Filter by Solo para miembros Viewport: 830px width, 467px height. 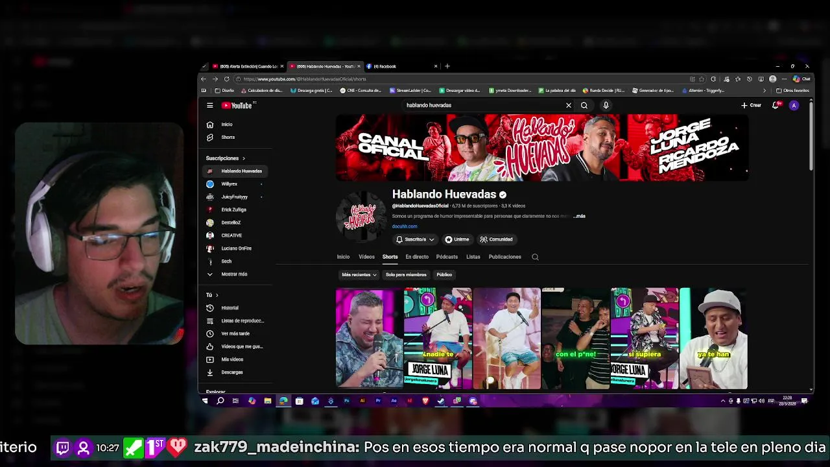click(406, 274)
